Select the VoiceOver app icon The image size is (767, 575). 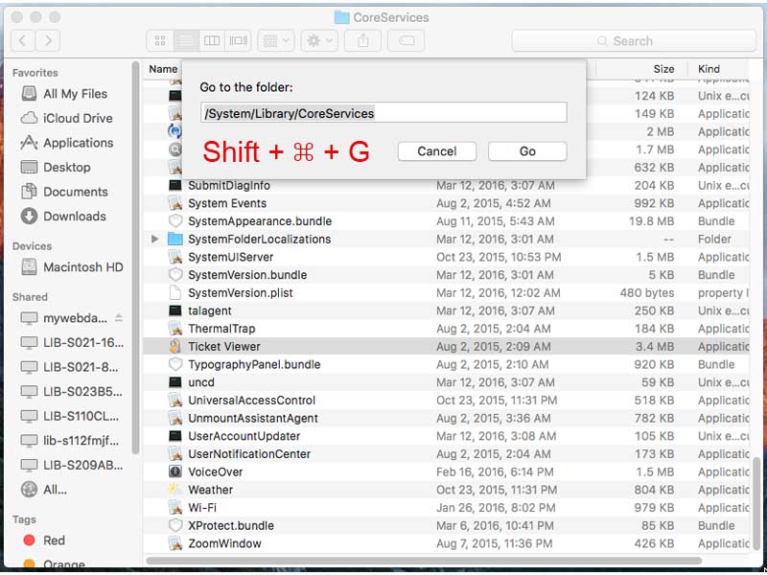coord(175,471)
